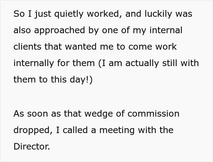This screenshot has width=213, height=162.
Task: Click the word "day!)" ending first paragraph
Action: point(81,80)
